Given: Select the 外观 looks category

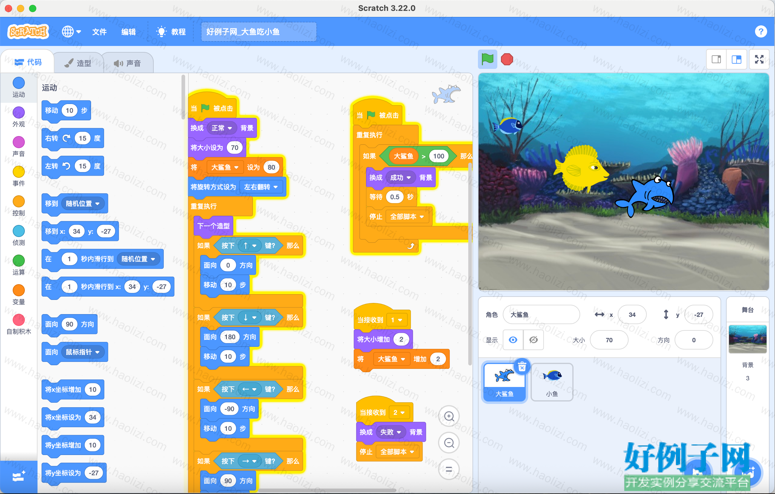Looking at the screenshot, I should coord(19,117).
